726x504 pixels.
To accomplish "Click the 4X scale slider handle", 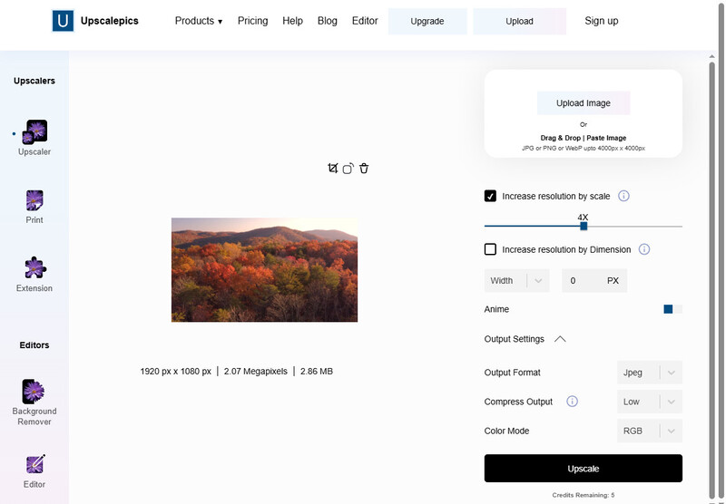I will click(584, 226).
